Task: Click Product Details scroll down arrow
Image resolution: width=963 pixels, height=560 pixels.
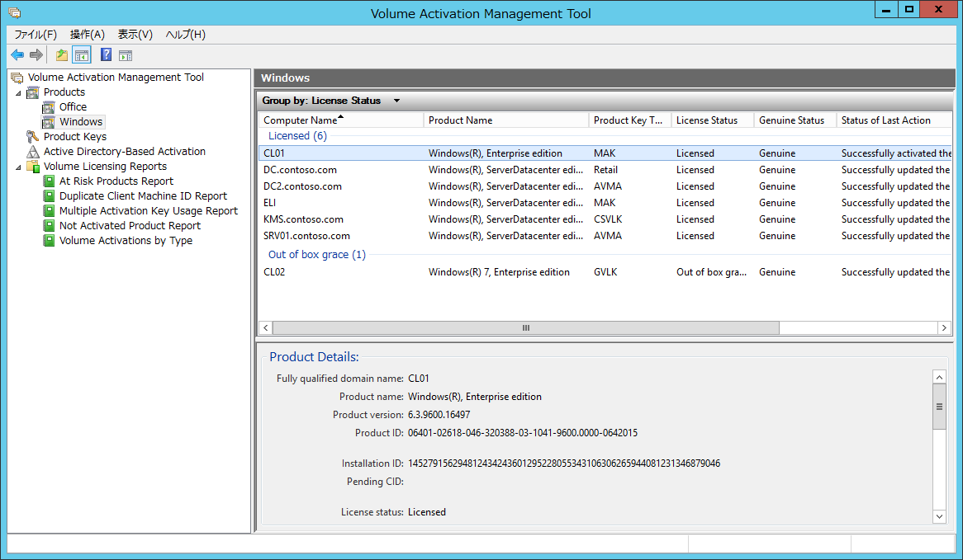Action: (939, 516)
